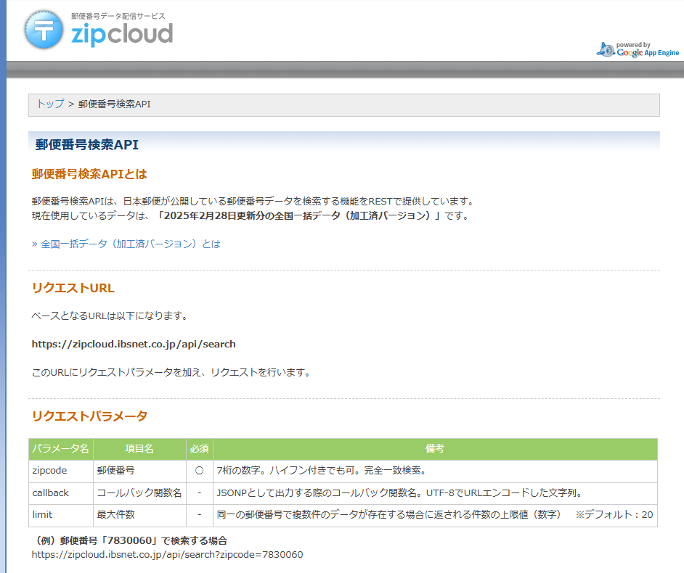Click the 郵便番号検索API page heading

87,144
